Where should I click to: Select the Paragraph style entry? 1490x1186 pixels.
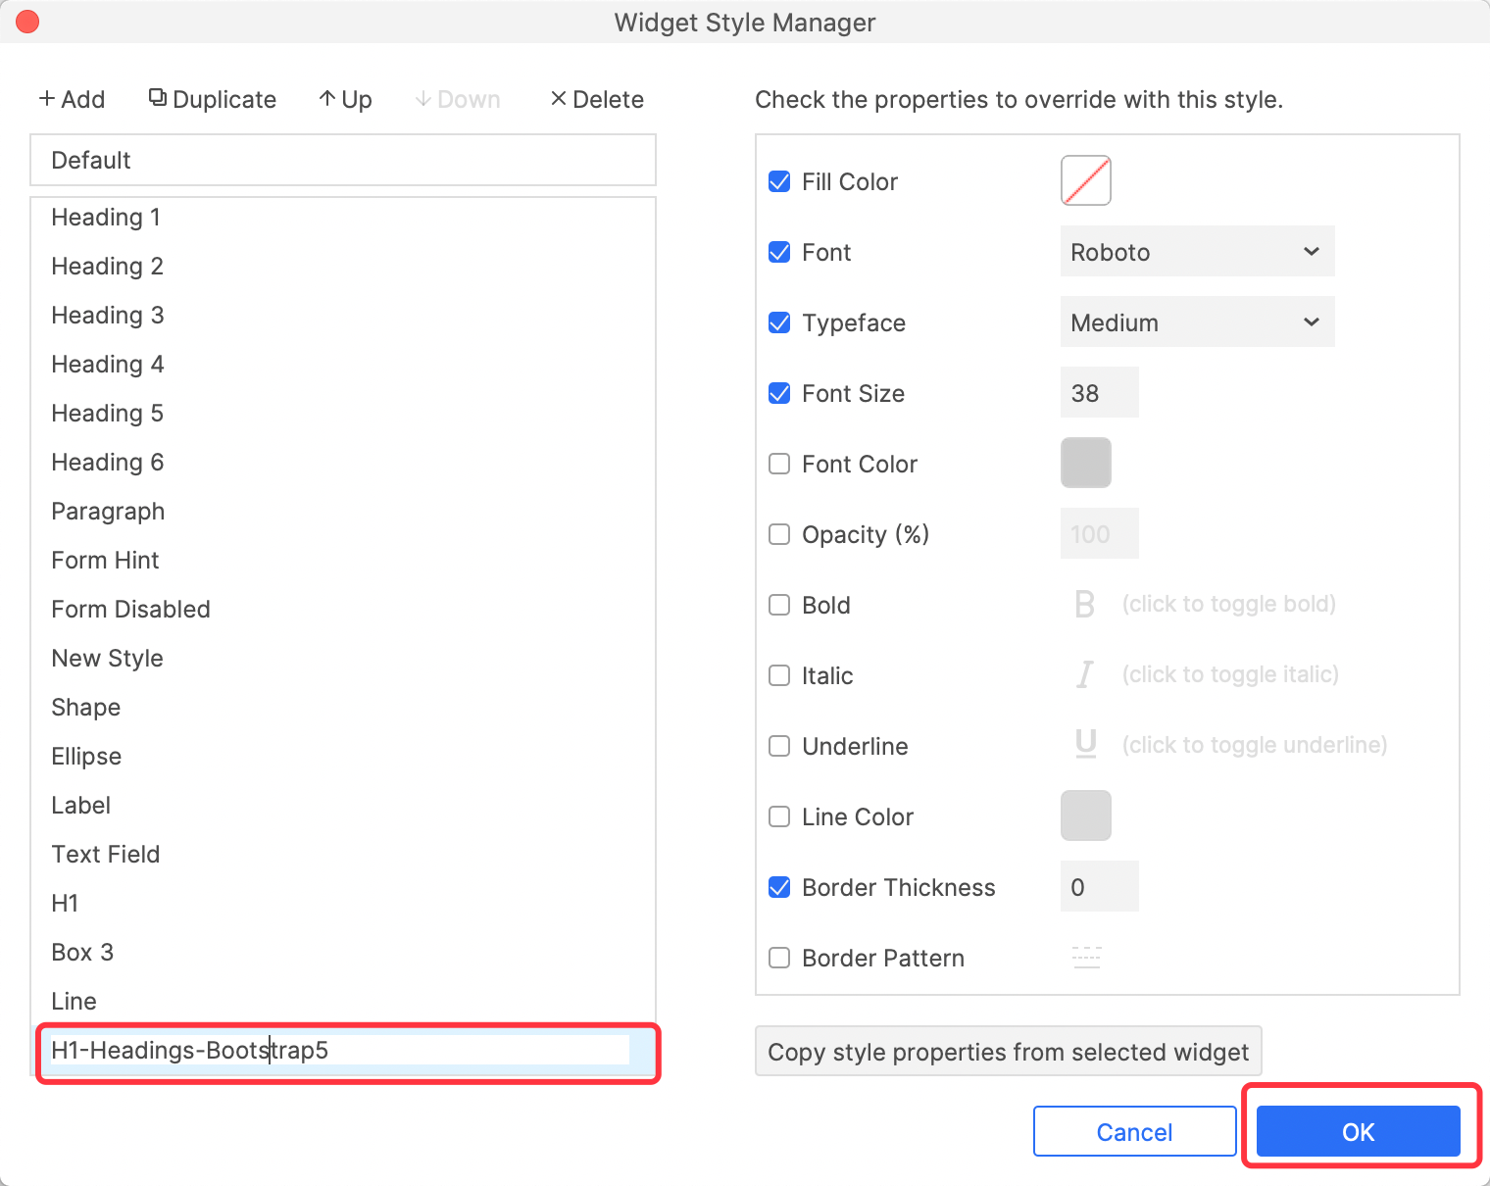[x=108, y=511]
